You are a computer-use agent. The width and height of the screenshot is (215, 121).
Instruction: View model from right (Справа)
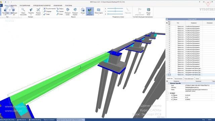pyautogui.click(x=60, y=11)
